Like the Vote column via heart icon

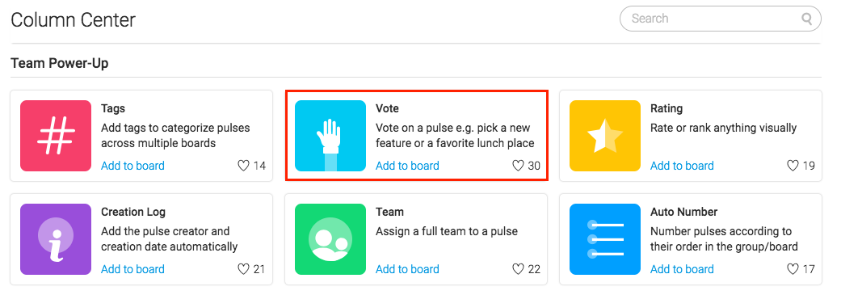pos(518,166)
